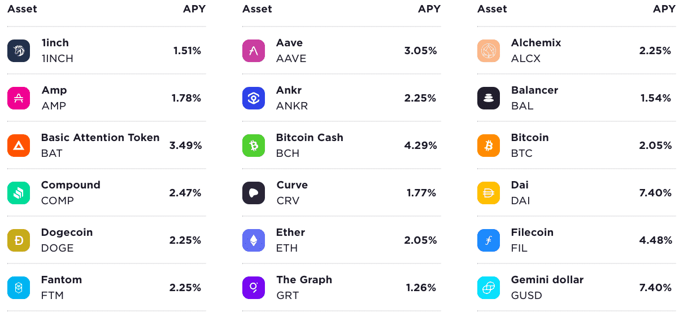Select the Gemini dollar icon
This screenshot has width=688, height=312.
pos(489,288)
